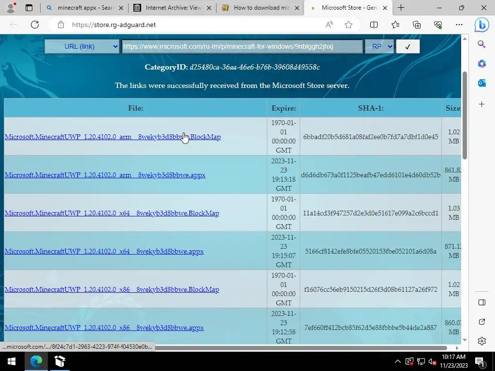
Task: Open Collections panel
Action: point(417,25)
